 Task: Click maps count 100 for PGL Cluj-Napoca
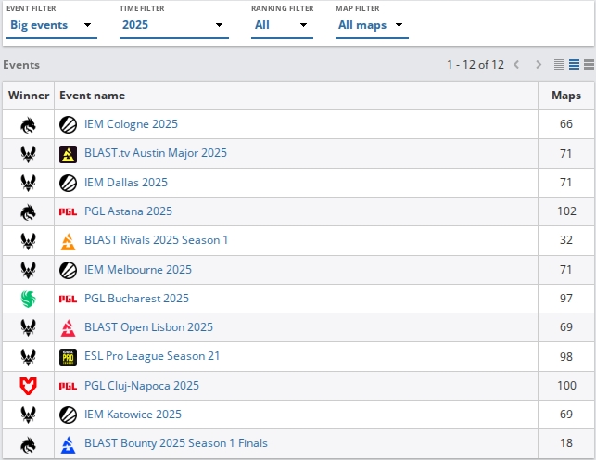click(566, 386)
